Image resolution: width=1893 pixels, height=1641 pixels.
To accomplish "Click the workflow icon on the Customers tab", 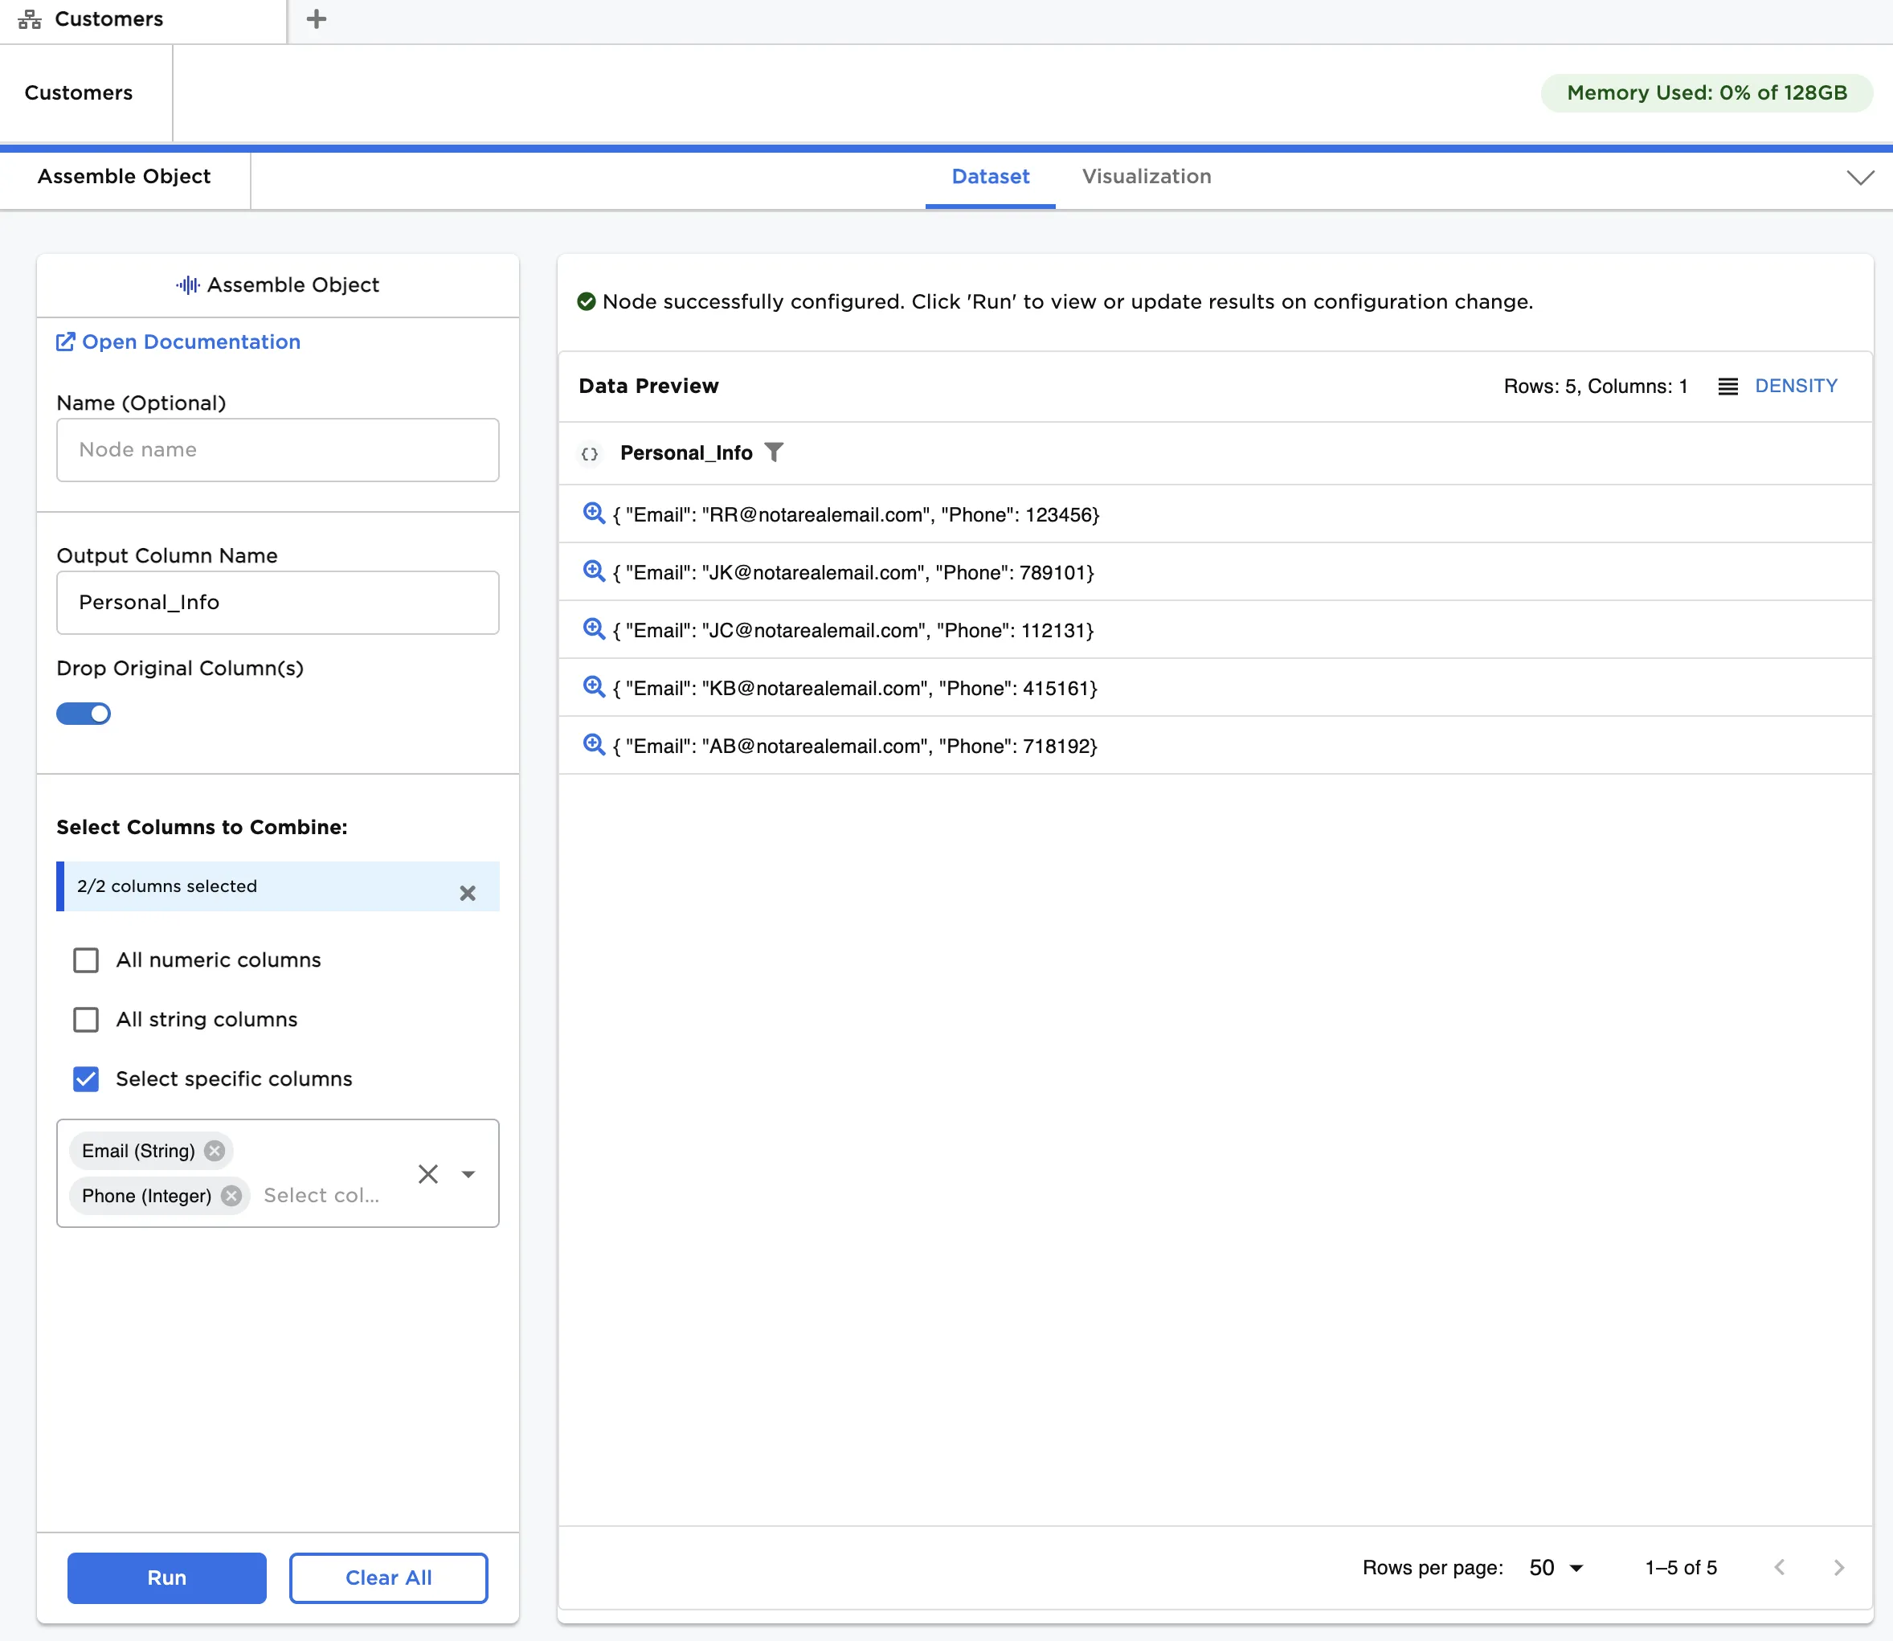I will coord(28,18).
